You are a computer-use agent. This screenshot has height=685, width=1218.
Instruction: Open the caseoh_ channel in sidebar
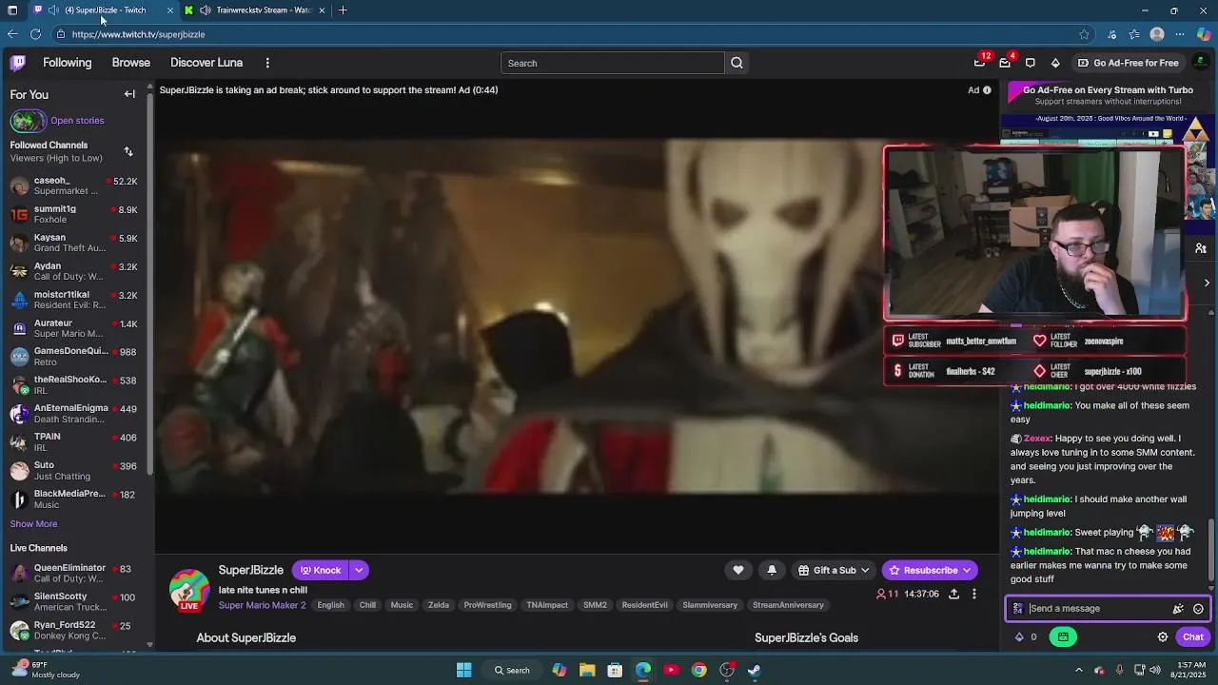[74, 186]
